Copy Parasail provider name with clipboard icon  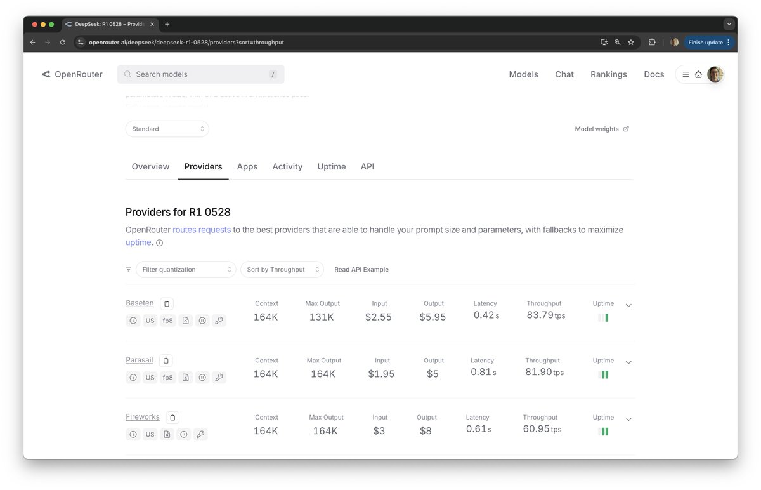[166, 361]
